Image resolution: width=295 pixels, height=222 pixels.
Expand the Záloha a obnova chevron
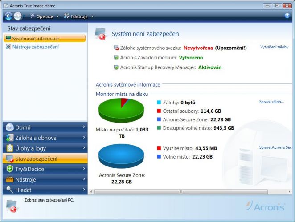click(84, 138)
